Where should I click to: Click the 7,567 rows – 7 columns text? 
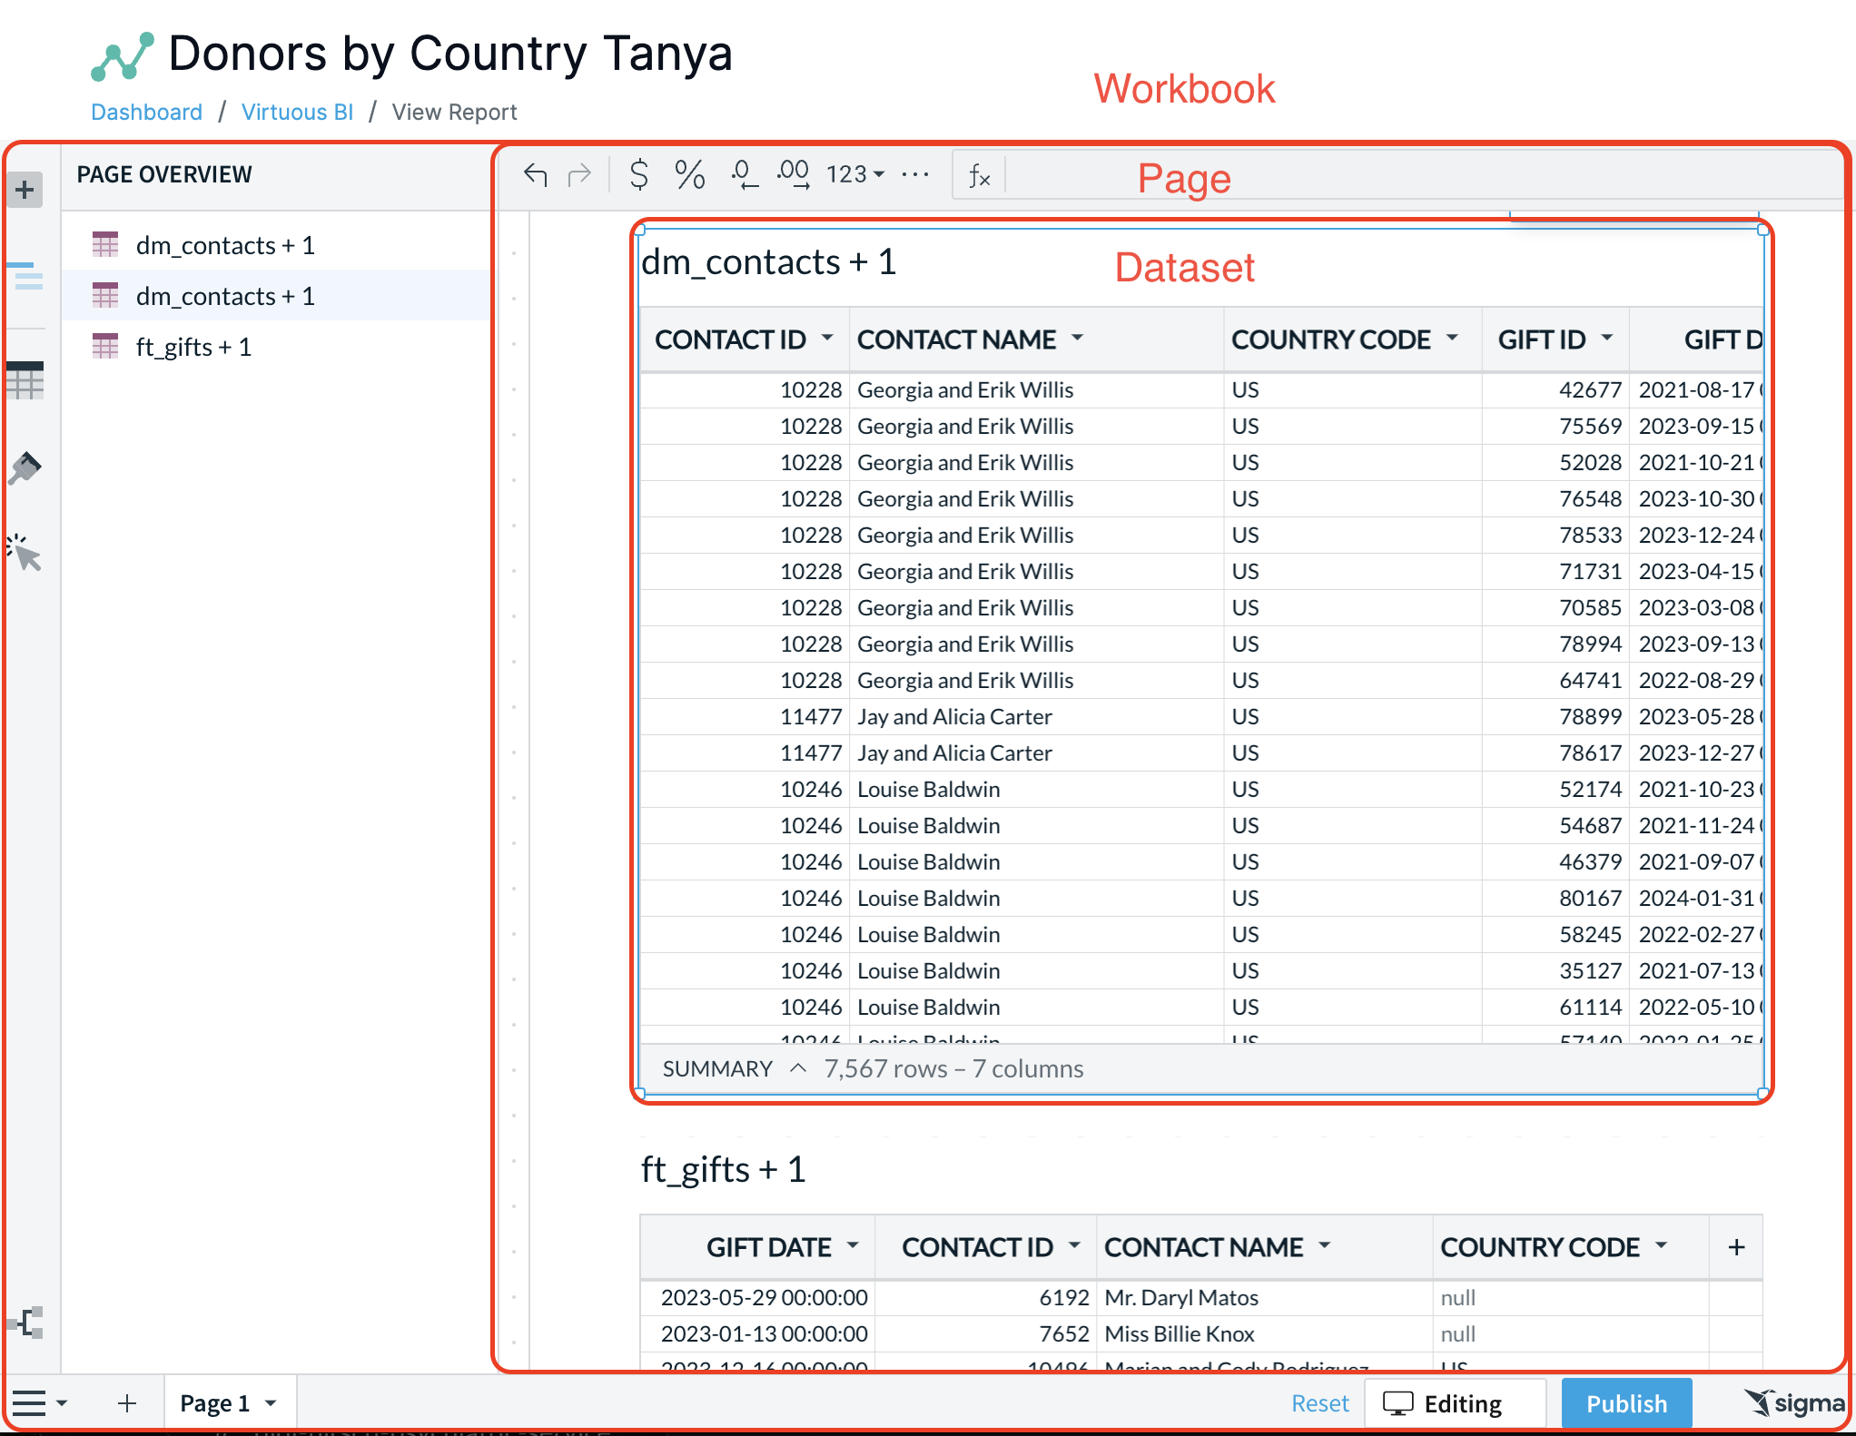[x=953, y=1068]
